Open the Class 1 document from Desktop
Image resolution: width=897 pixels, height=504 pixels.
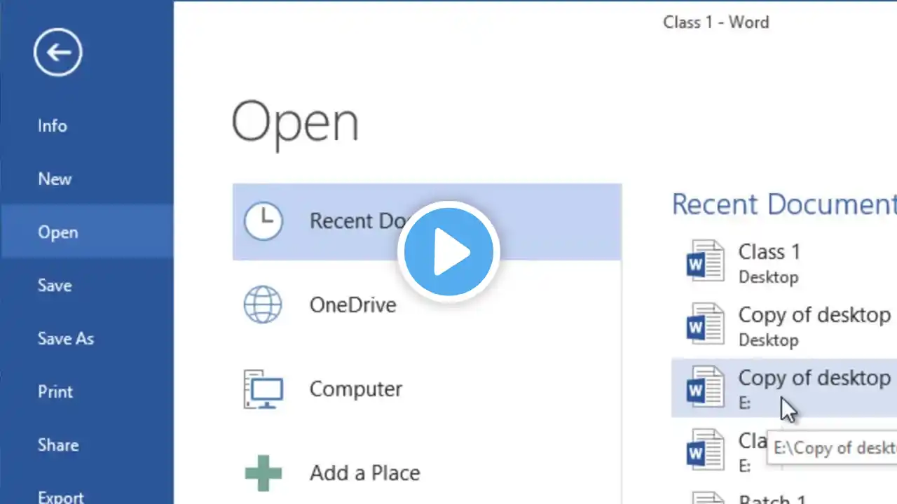tap(784, 262)
